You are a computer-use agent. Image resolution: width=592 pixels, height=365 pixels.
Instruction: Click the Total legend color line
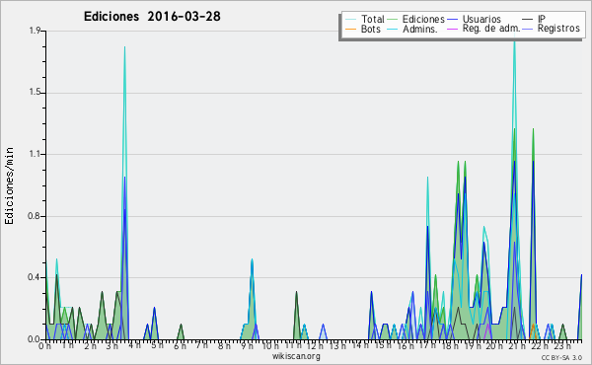pos(350,19)
